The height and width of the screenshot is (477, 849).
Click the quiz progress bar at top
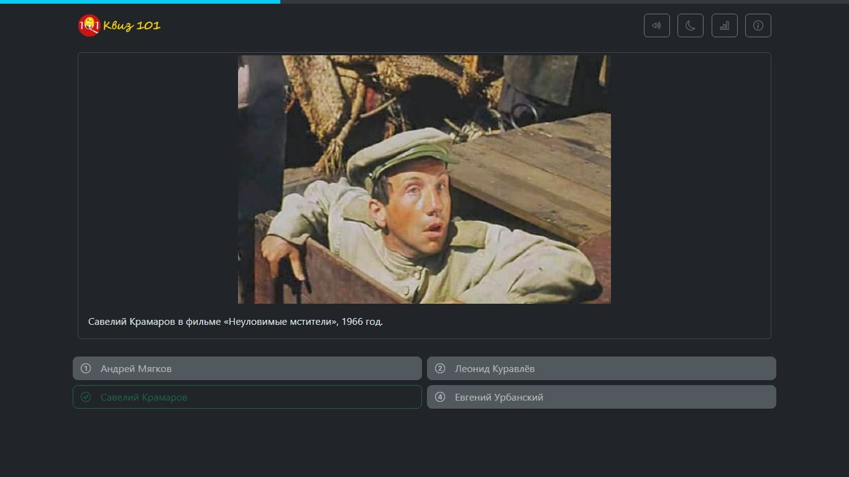[424, 2]
